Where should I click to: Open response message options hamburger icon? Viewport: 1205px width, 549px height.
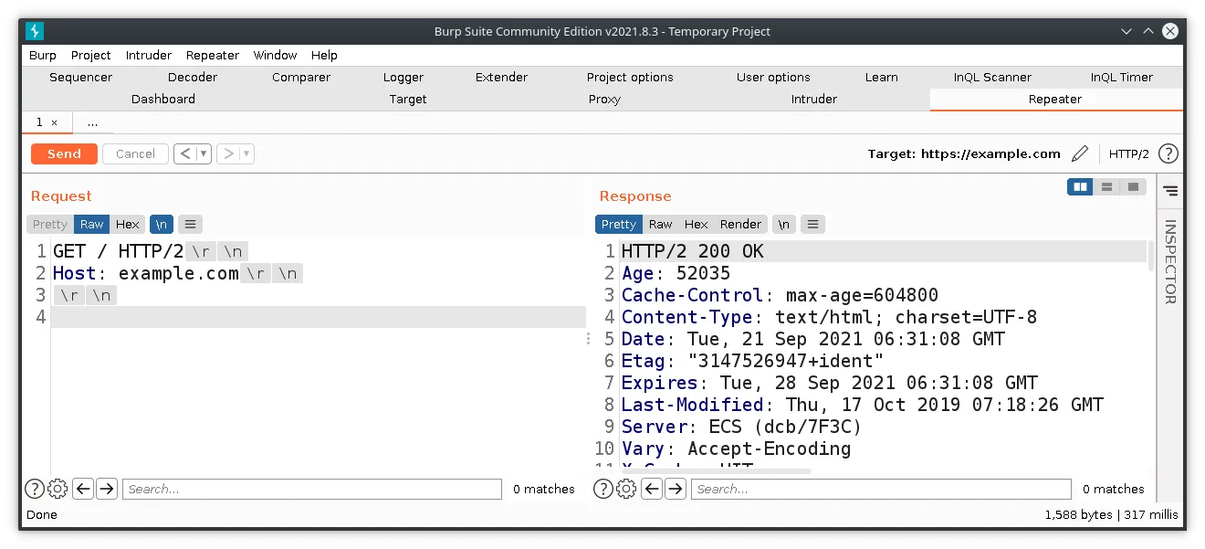tap(812, 224)
